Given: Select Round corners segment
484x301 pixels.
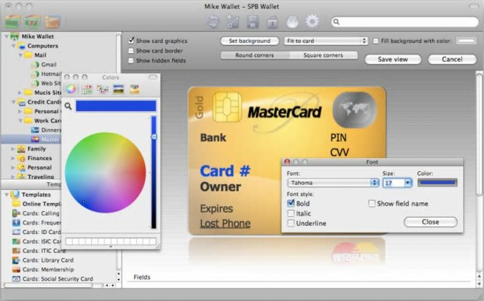Looking at the screenshot, I should point(255,55).
